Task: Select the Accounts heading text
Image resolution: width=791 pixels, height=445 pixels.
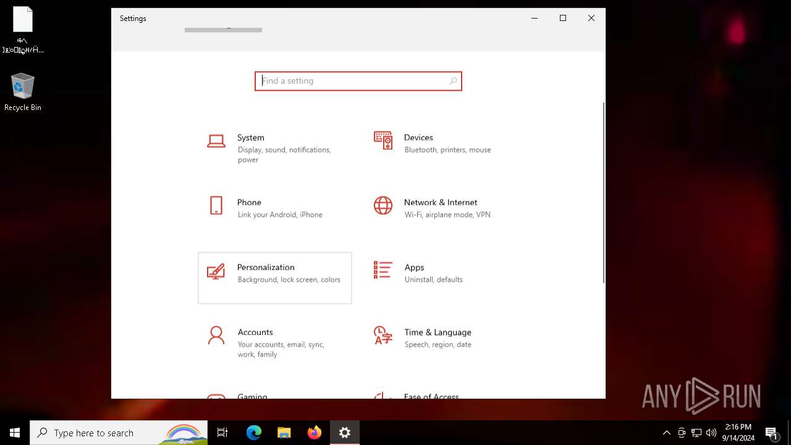Action: [x=255, y=332]
